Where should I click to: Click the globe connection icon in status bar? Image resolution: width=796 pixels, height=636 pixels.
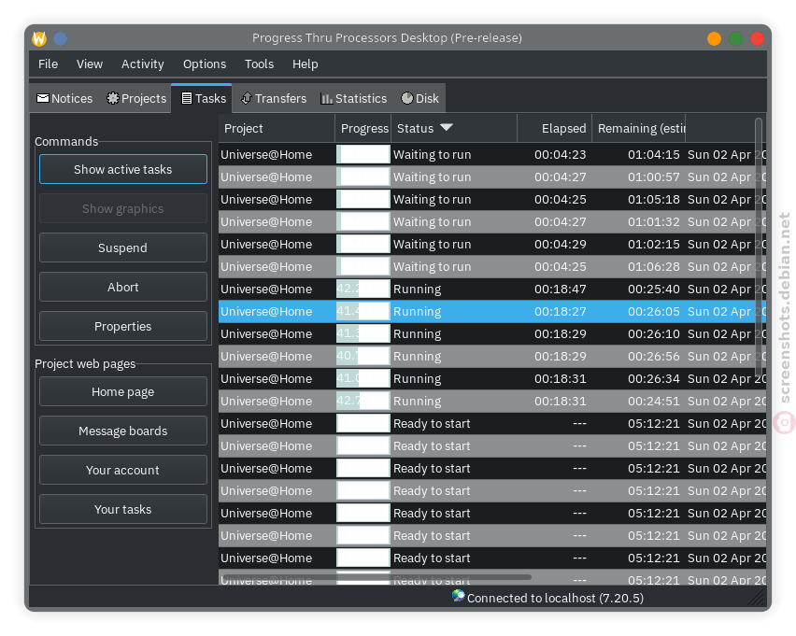point(458,596)
